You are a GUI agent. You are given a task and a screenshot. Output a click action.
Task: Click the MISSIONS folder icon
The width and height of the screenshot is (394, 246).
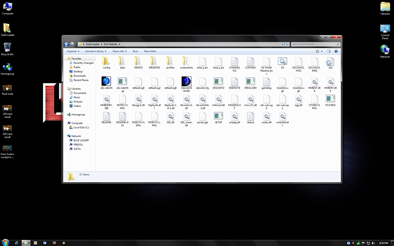click(154, 61)
